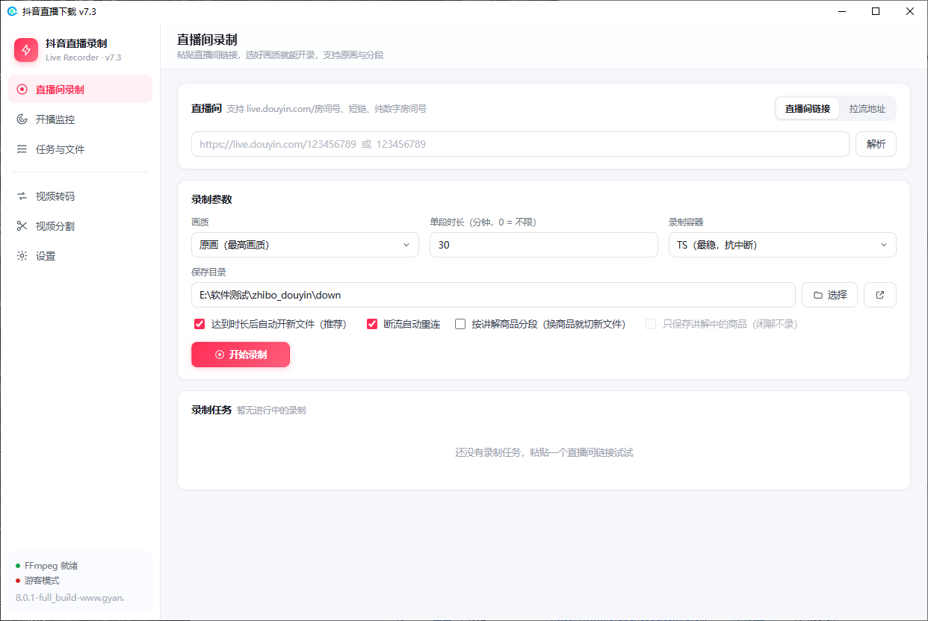This screenshot has height=621, width=928.
Task: Click the Live Recorder · v7.3 subtitle
Action: (x=83, y=57)
